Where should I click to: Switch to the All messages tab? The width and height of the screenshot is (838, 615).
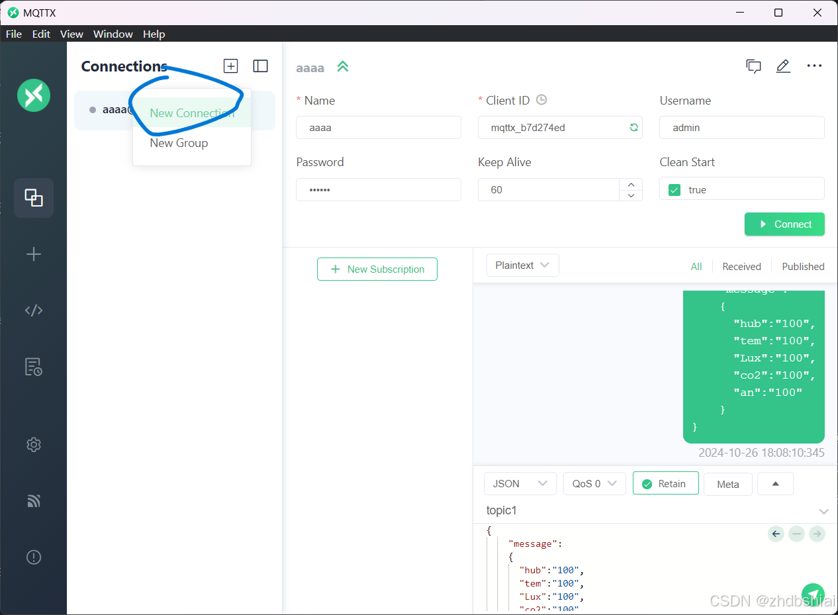(696, 266)
